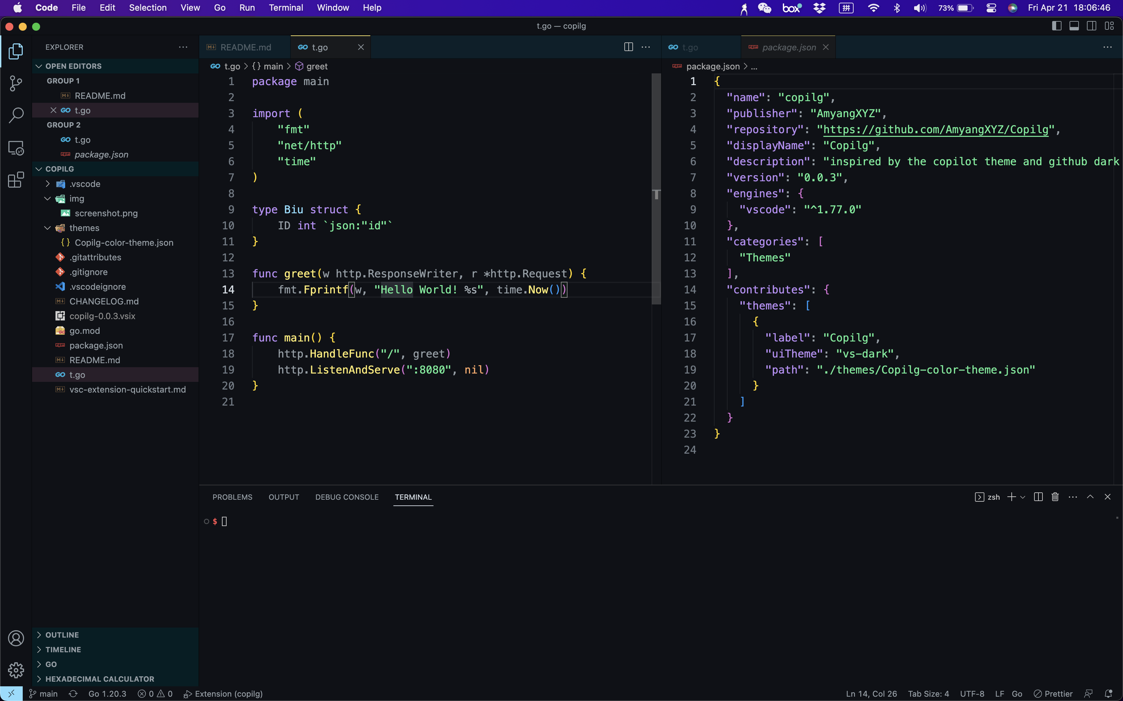Toggle the secondary side bar
Screen dimensions: 1123x701
point(1092,26)
